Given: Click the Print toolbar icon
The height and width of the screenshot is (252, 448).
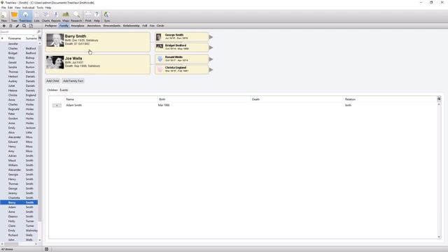Looking at the screenshot, I should 88,17.
